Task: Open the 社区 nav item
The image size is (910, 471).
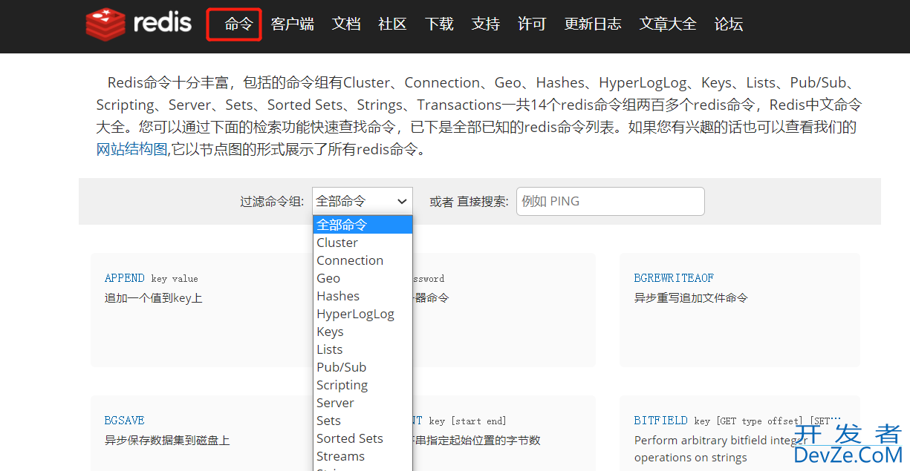Action: (x=392, y=24)
